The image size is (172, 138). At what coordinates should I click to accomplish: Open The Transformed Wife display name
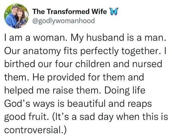(70, 12)
